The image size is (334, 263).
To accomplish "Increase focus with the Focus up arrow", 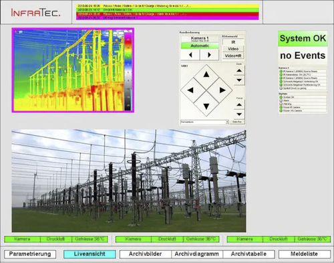I will coord(239,104).
